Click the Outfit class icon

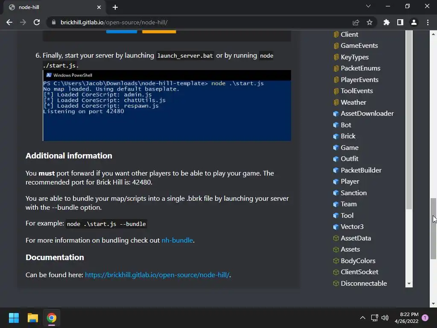pos(336,159)
